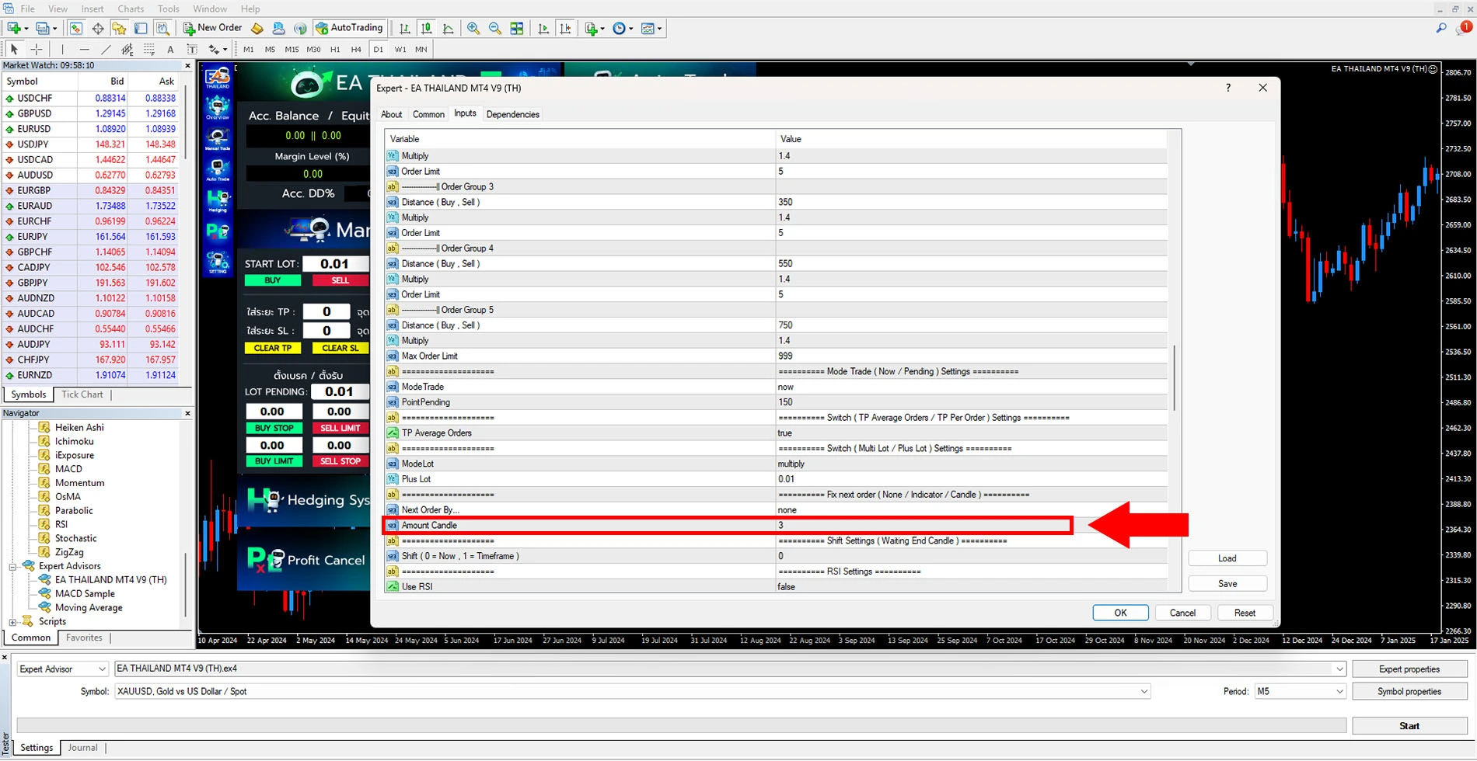Open the Period dropdown showing M5

click(1299, 691)
